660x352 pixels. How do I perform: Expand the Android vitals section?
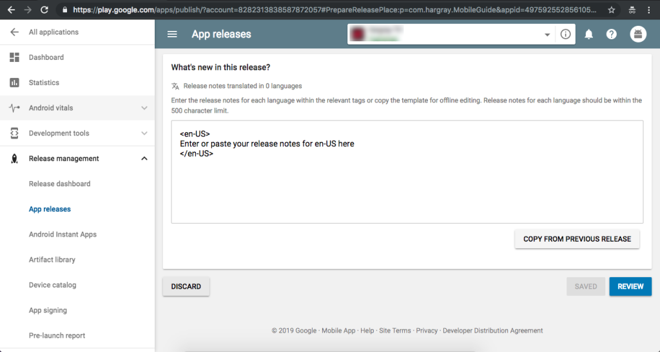click(x=144, y=108)
